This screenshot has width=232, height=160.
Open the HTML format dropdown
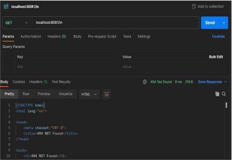pos(89,94)
